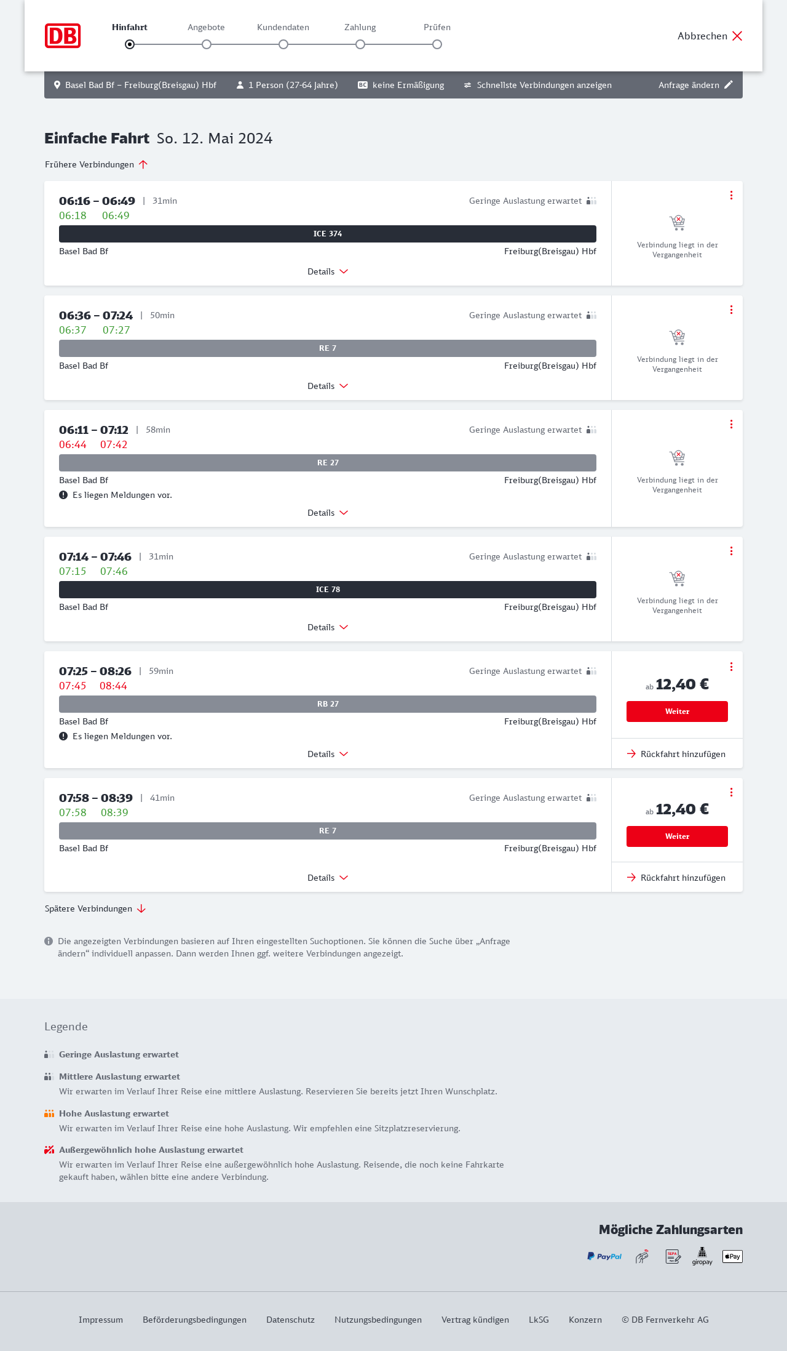Expand Details for RB 27 connection
The image size is (787, 1351).
328,754
